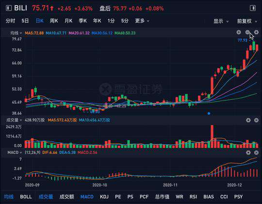This screenshot has width=262, height=204.
Task: Select the 月K monthly candlestick tab
Action: coord(68,21)
